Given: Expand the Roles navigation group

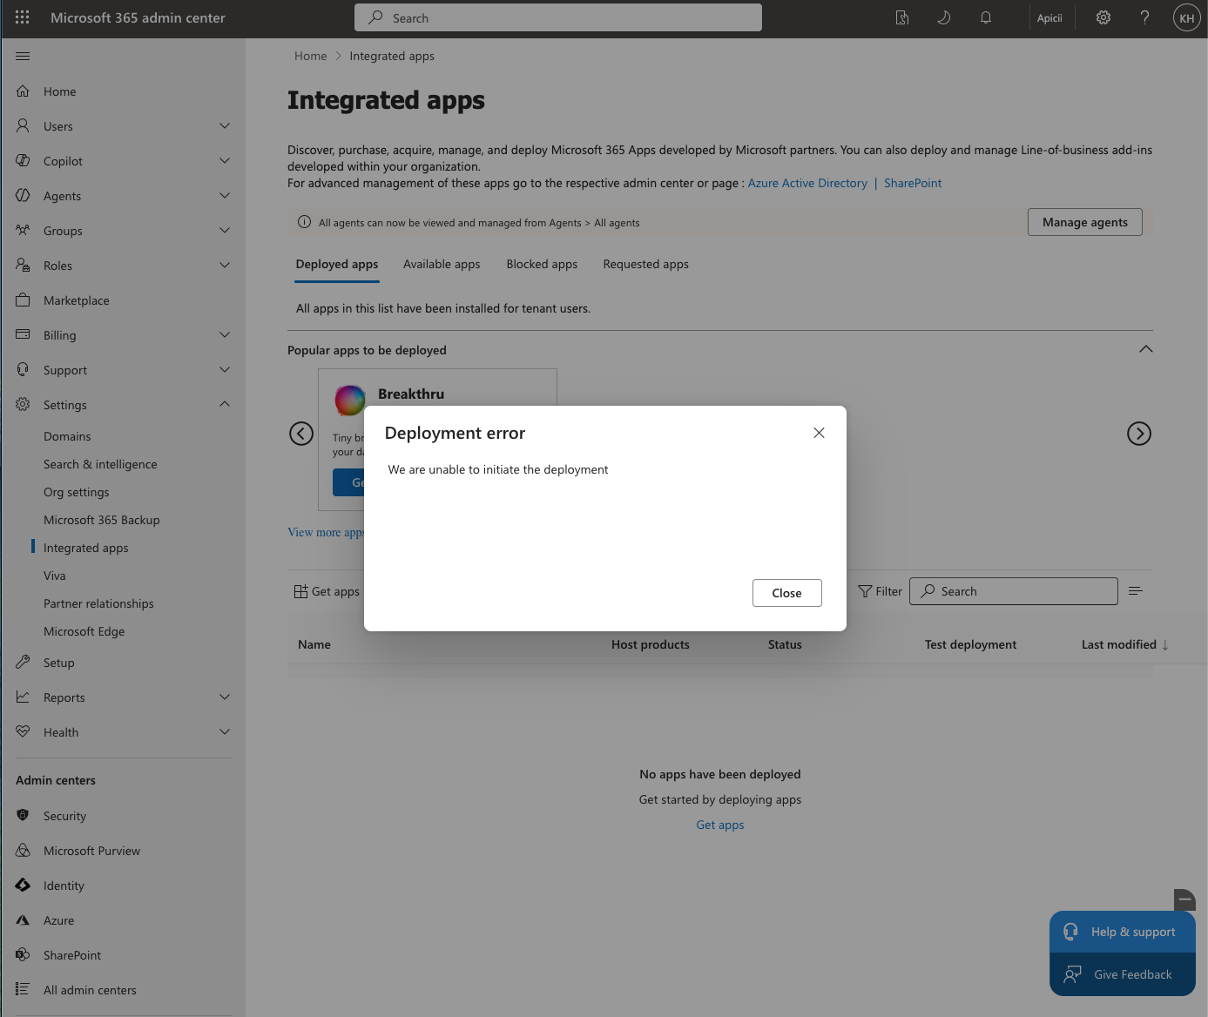Looking at the screenshot, I should pyautogui.click(x=124, y=266).
